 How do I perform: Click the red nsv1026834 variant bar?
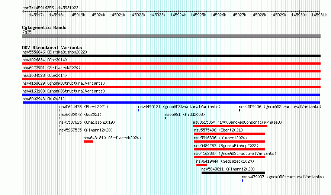(171, 64)
